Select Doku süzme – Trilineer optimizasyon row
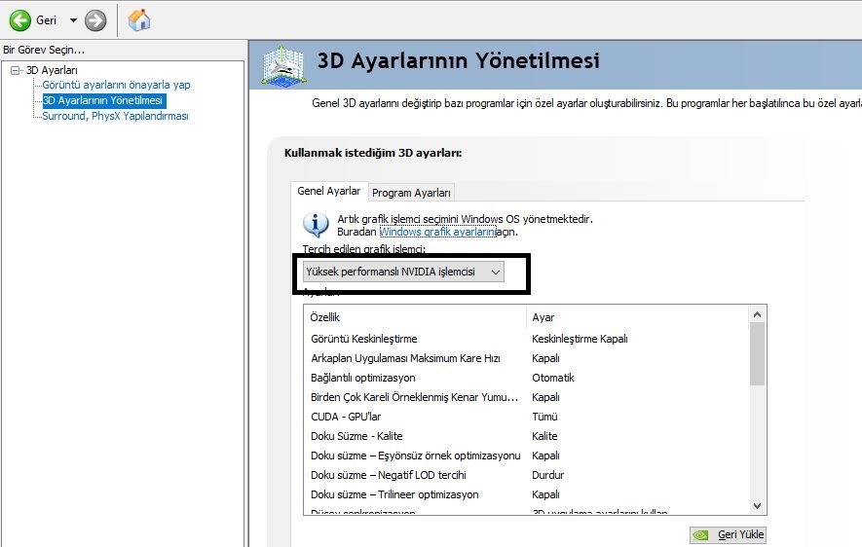Viewport: 862px width, 547px height. point(526,494)
